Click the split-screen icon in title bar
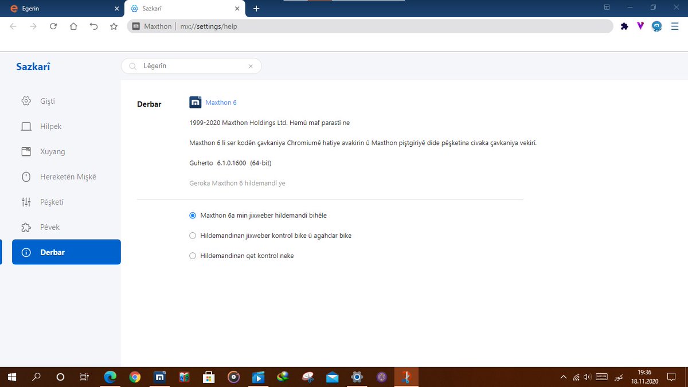 pyautogui.click(x=607, y=7)
